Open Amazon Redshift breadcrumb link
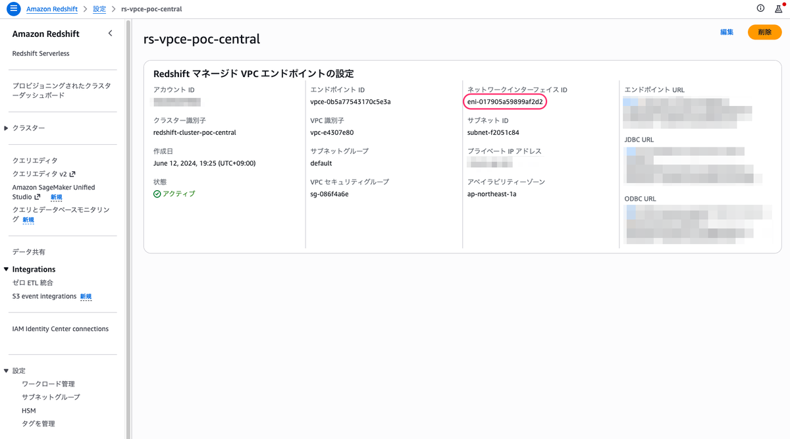 [52, 9]
